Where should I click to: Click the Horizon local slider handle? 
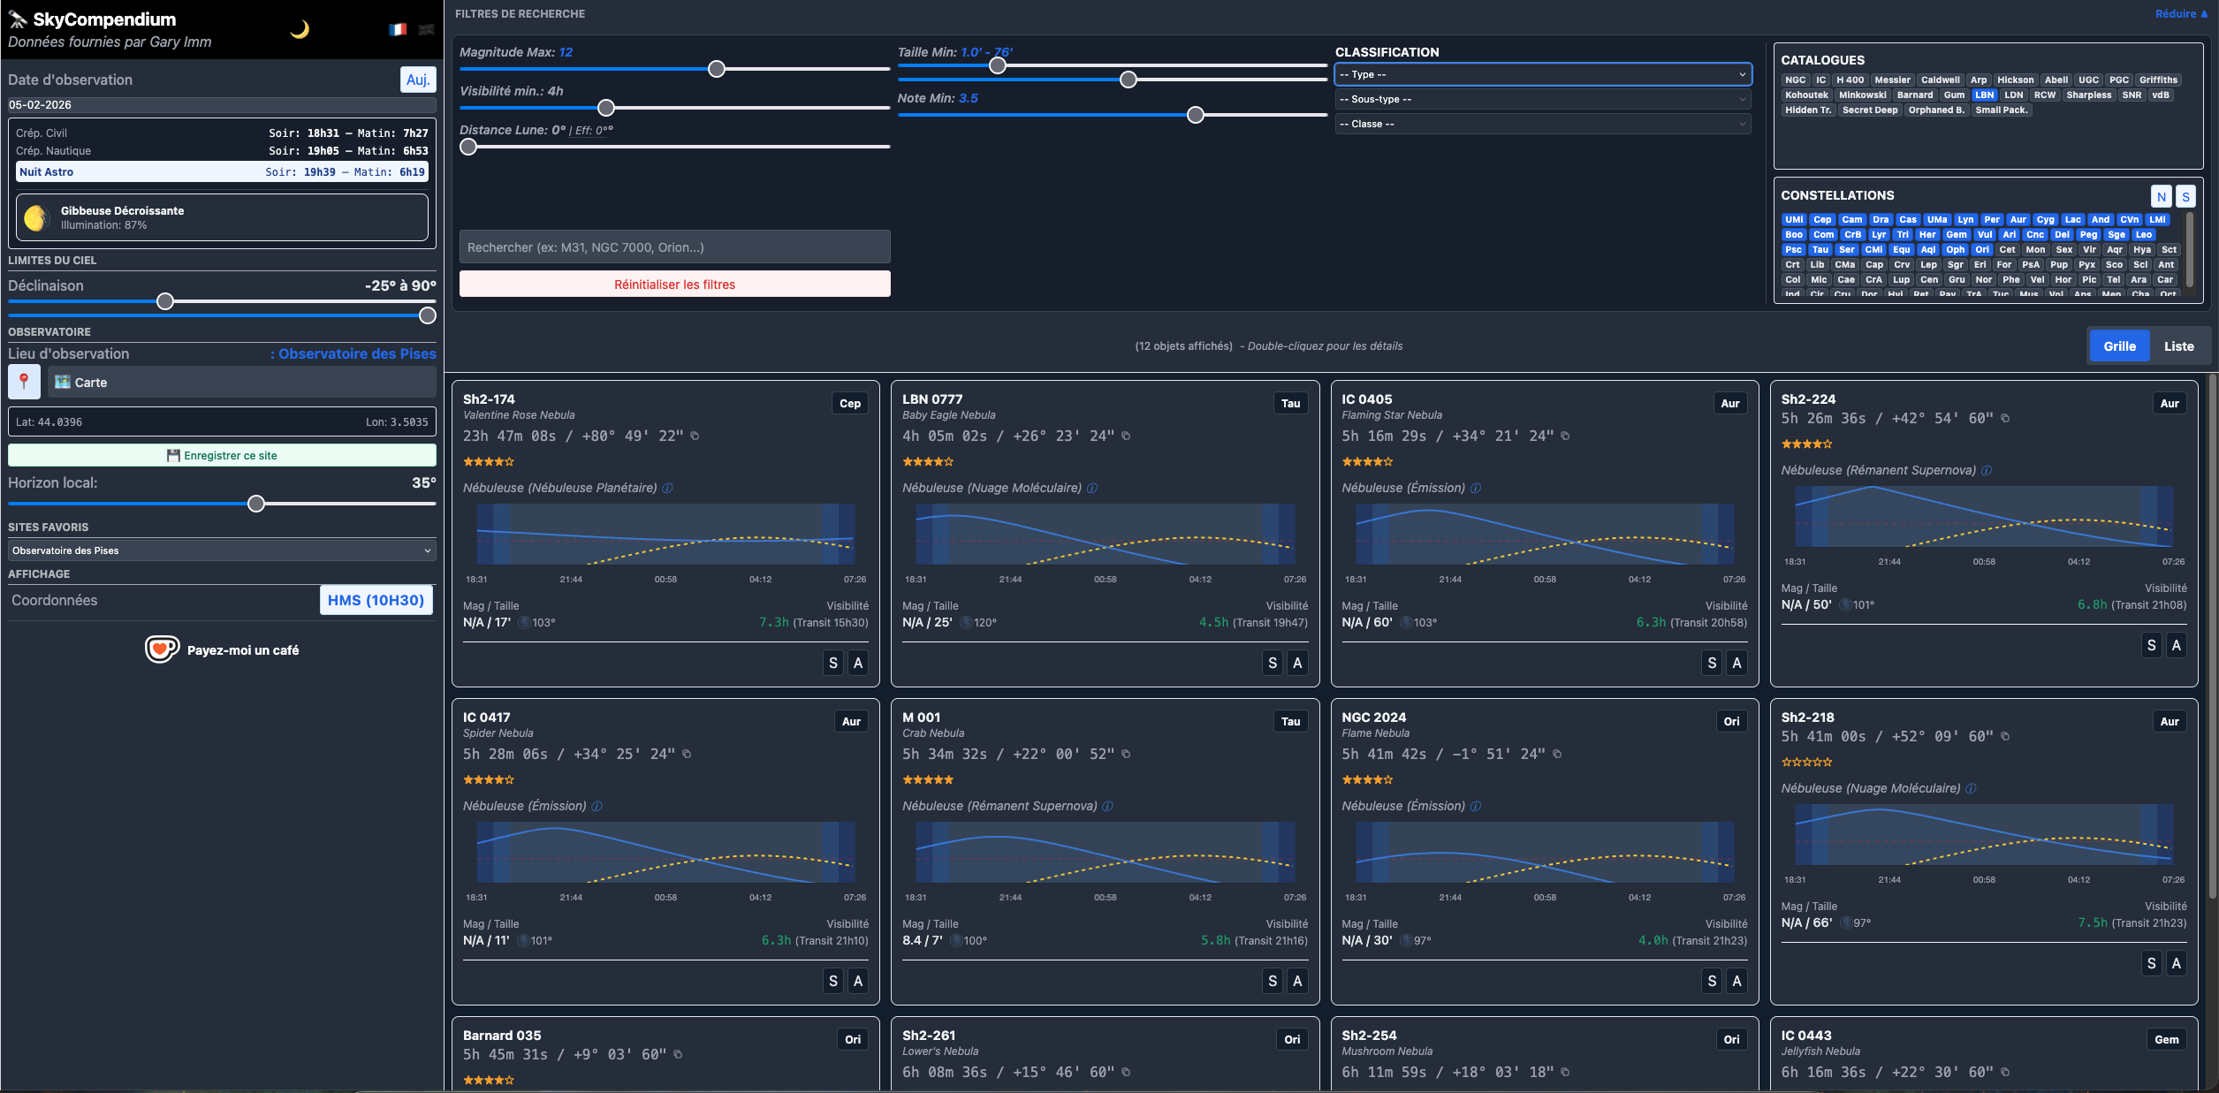coord(256,504)
